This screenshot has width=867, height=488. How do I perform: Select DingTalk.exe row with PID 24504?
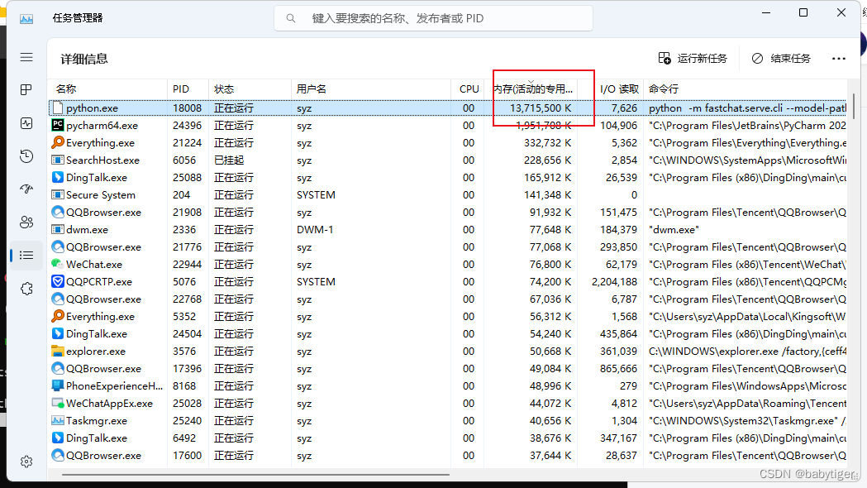(448, 334)
